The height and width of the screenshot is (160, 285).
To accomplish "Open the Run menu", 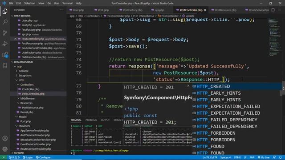I will point(57,3).
